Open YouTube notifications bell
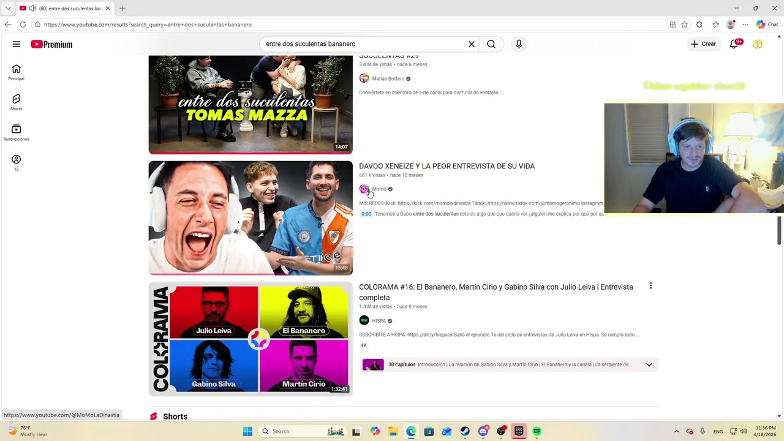Viewport: 784px width, 441px height. click(734, 44)
